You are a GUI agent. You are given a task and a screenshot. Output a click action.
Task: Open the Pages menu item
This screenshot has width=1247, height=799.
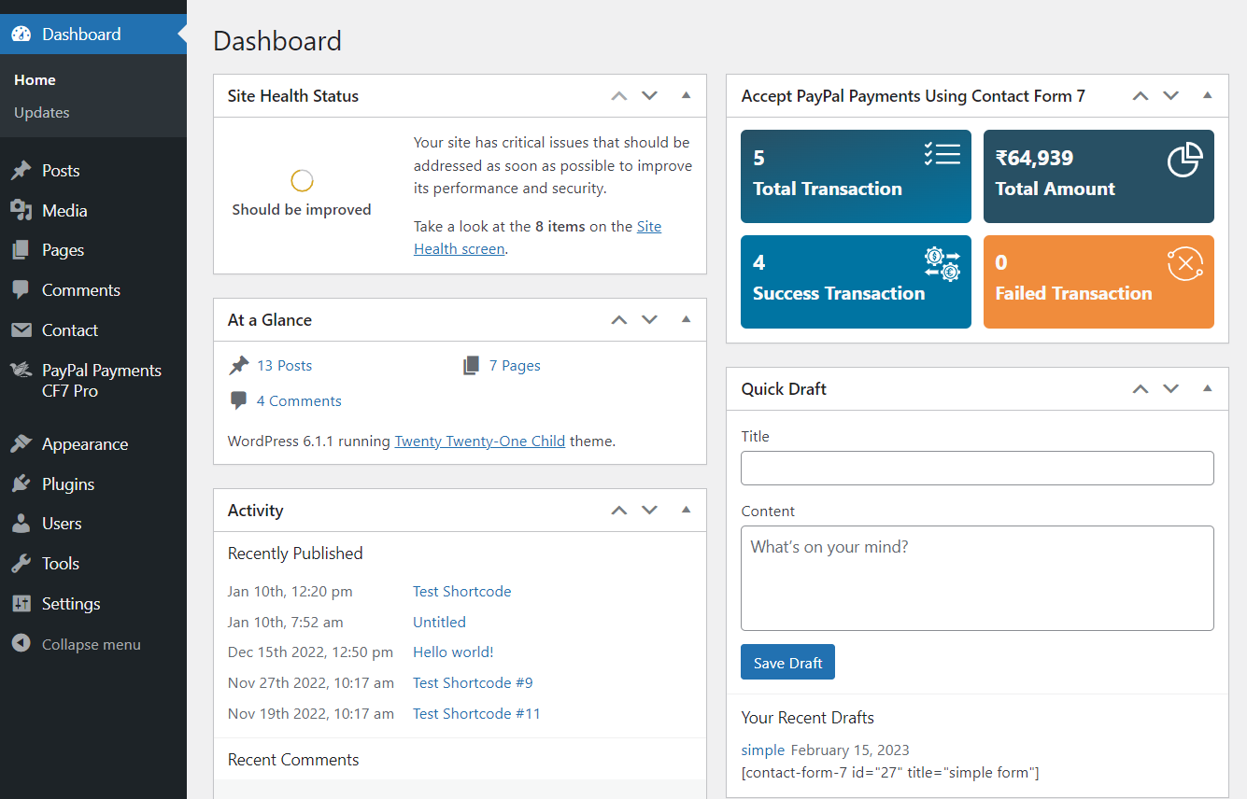click(63, 250)
